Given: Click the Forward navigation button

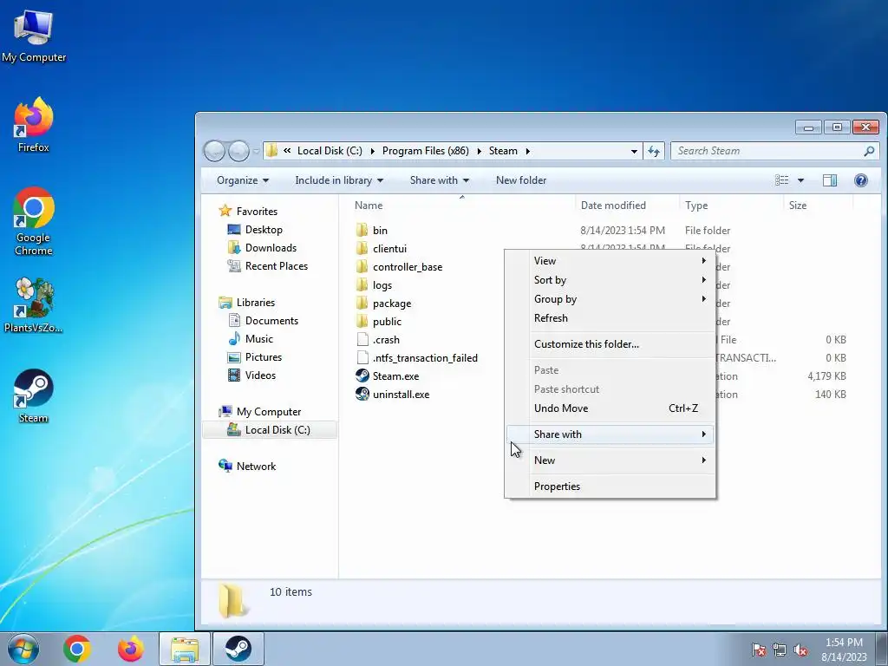Looking at the screenshot, I should [x=238, y=151].
